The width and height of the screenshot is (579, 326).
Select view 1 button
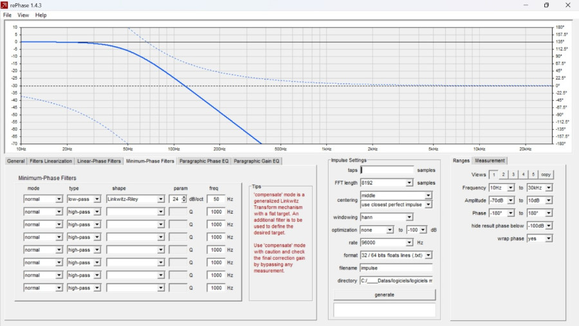pyautogui.click(x=493, y=175)
